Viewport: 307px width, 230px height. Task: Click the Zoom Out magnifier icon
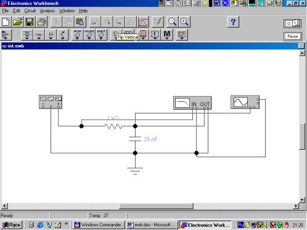click(x=173, y=22)
